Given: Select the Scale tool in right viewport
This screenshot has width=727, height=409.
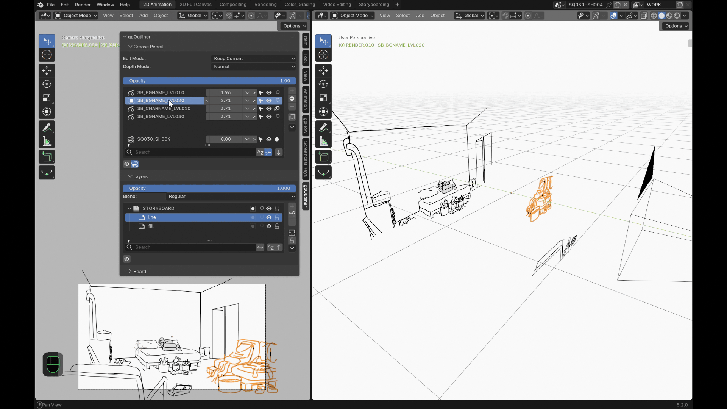Looking at the screenshot, I should [323, 98].
